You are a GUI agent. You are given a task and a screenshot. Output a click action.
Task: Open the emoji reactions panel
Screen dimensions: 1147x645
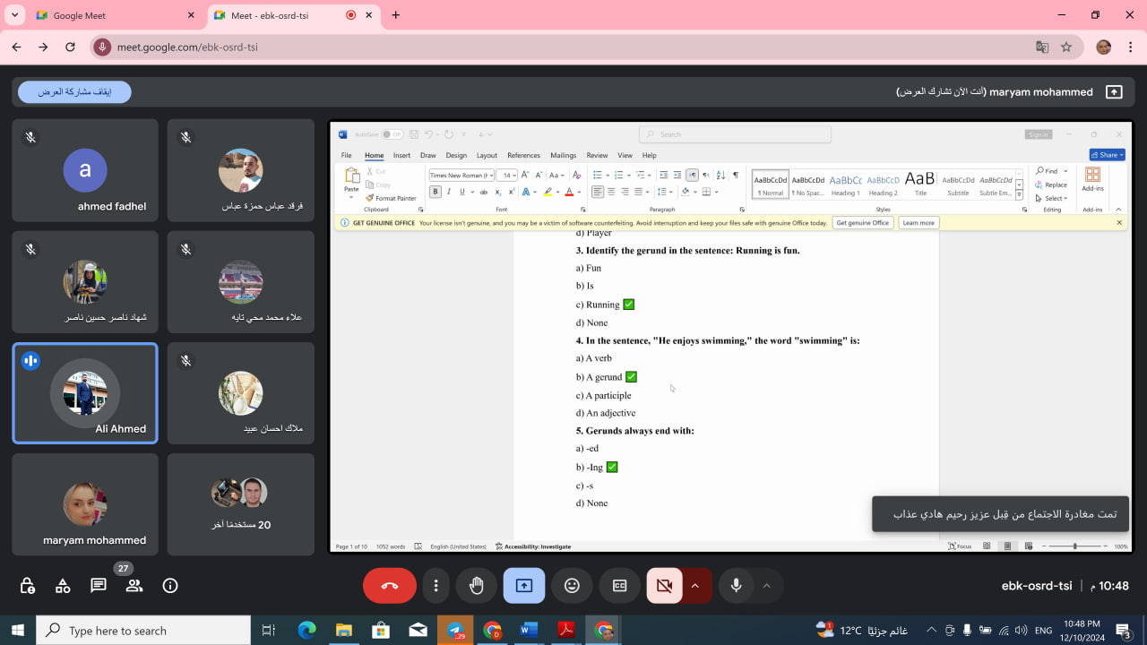pos(572,586)
